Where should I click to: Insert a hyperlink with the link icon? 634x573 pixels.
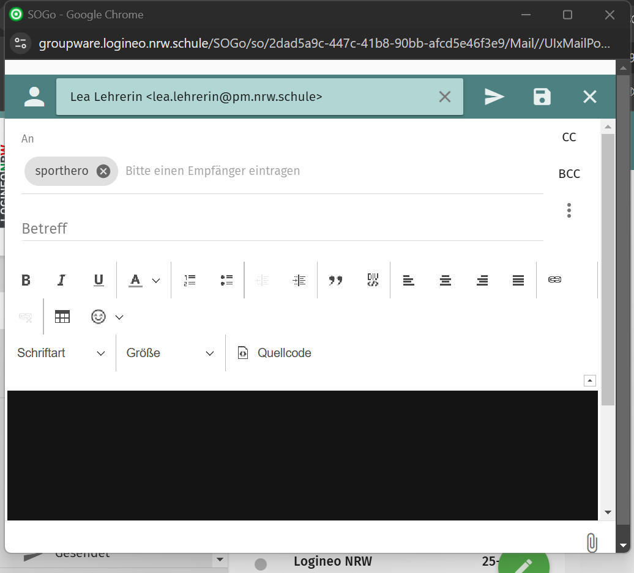(x=554, y=280)
